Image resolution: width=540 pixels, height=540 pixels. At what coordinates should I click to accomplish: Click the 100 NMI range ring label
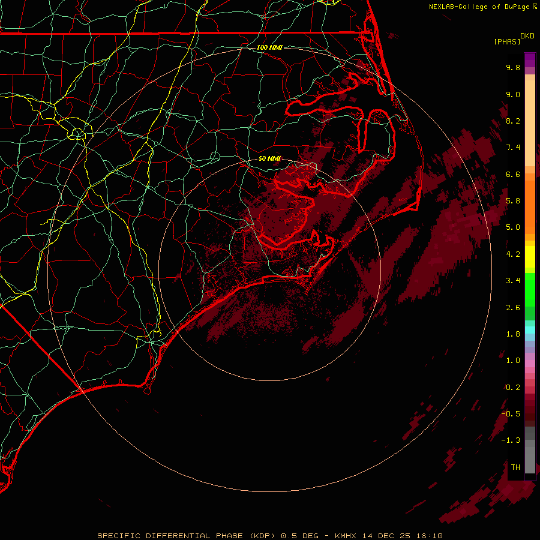pyautogui.click(x=269, y=47)
